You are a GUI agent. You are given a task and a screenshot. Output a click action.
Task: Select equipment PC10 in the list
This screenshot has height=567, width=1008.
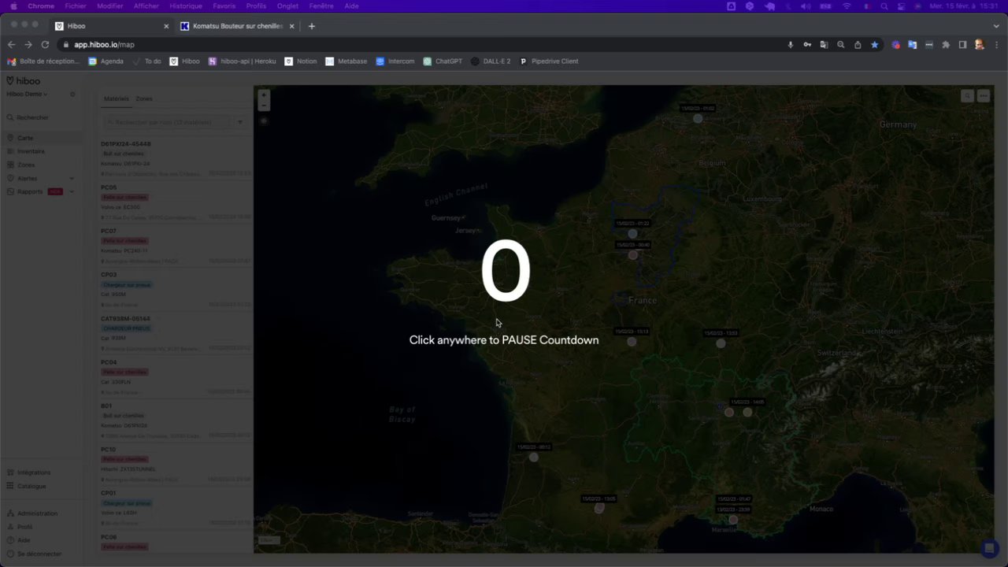[176, 465]
